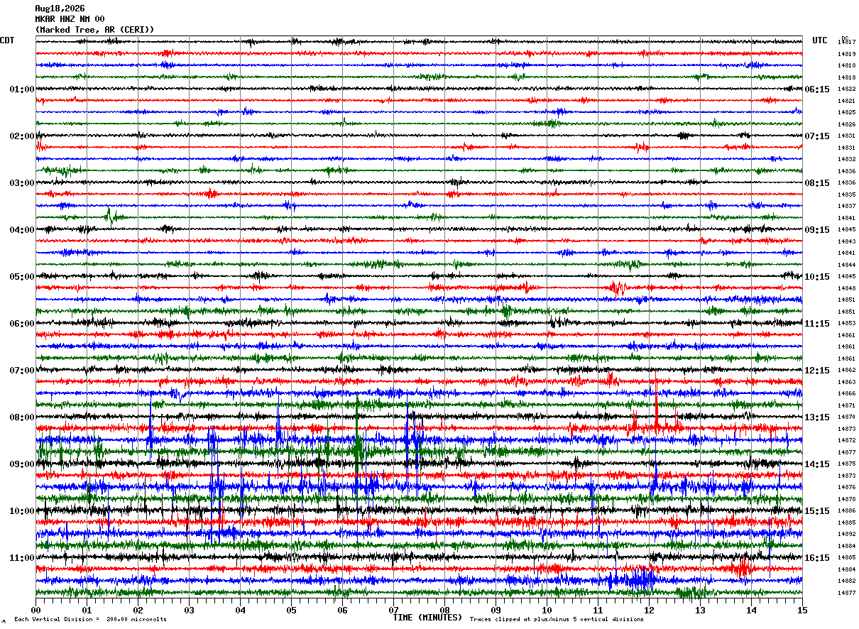The image size is (859, 629).
Task: Pick minute tick 07 on the time axis
Action: click(393, 610)
